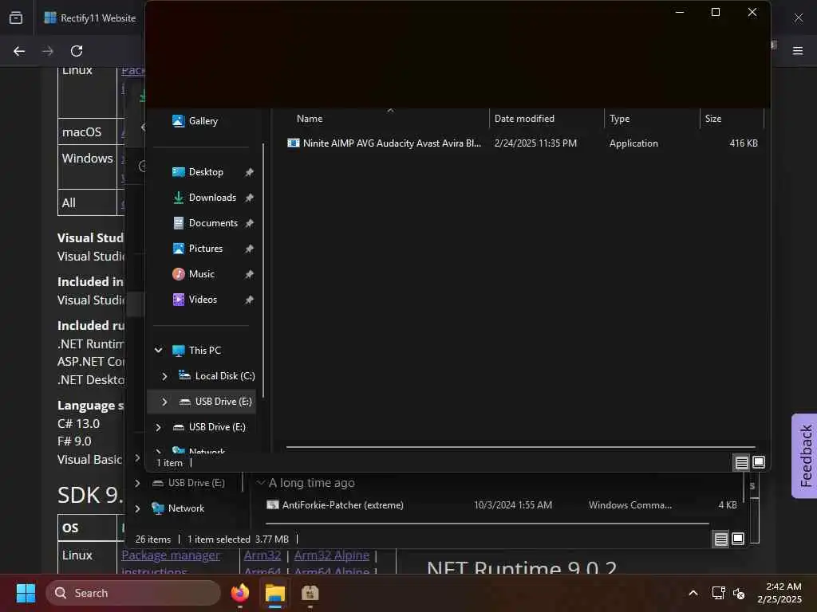Open the Arm32 download link
This screenshot has height=612, width=817.
tap(262, 555)
